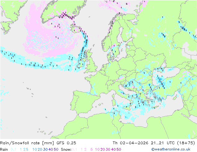Click the "21..21 UTC" time text
The height and width of the screenshot is (152, 197).
click(x=163, y=143)
